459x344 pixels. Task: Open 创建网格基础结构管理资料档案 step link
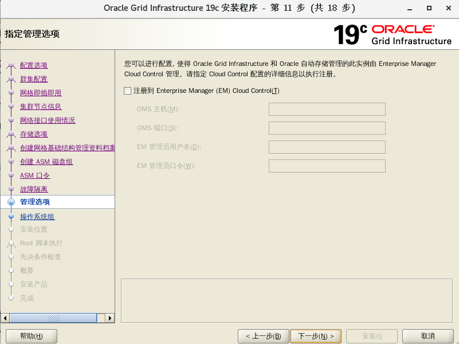point(67,148)
